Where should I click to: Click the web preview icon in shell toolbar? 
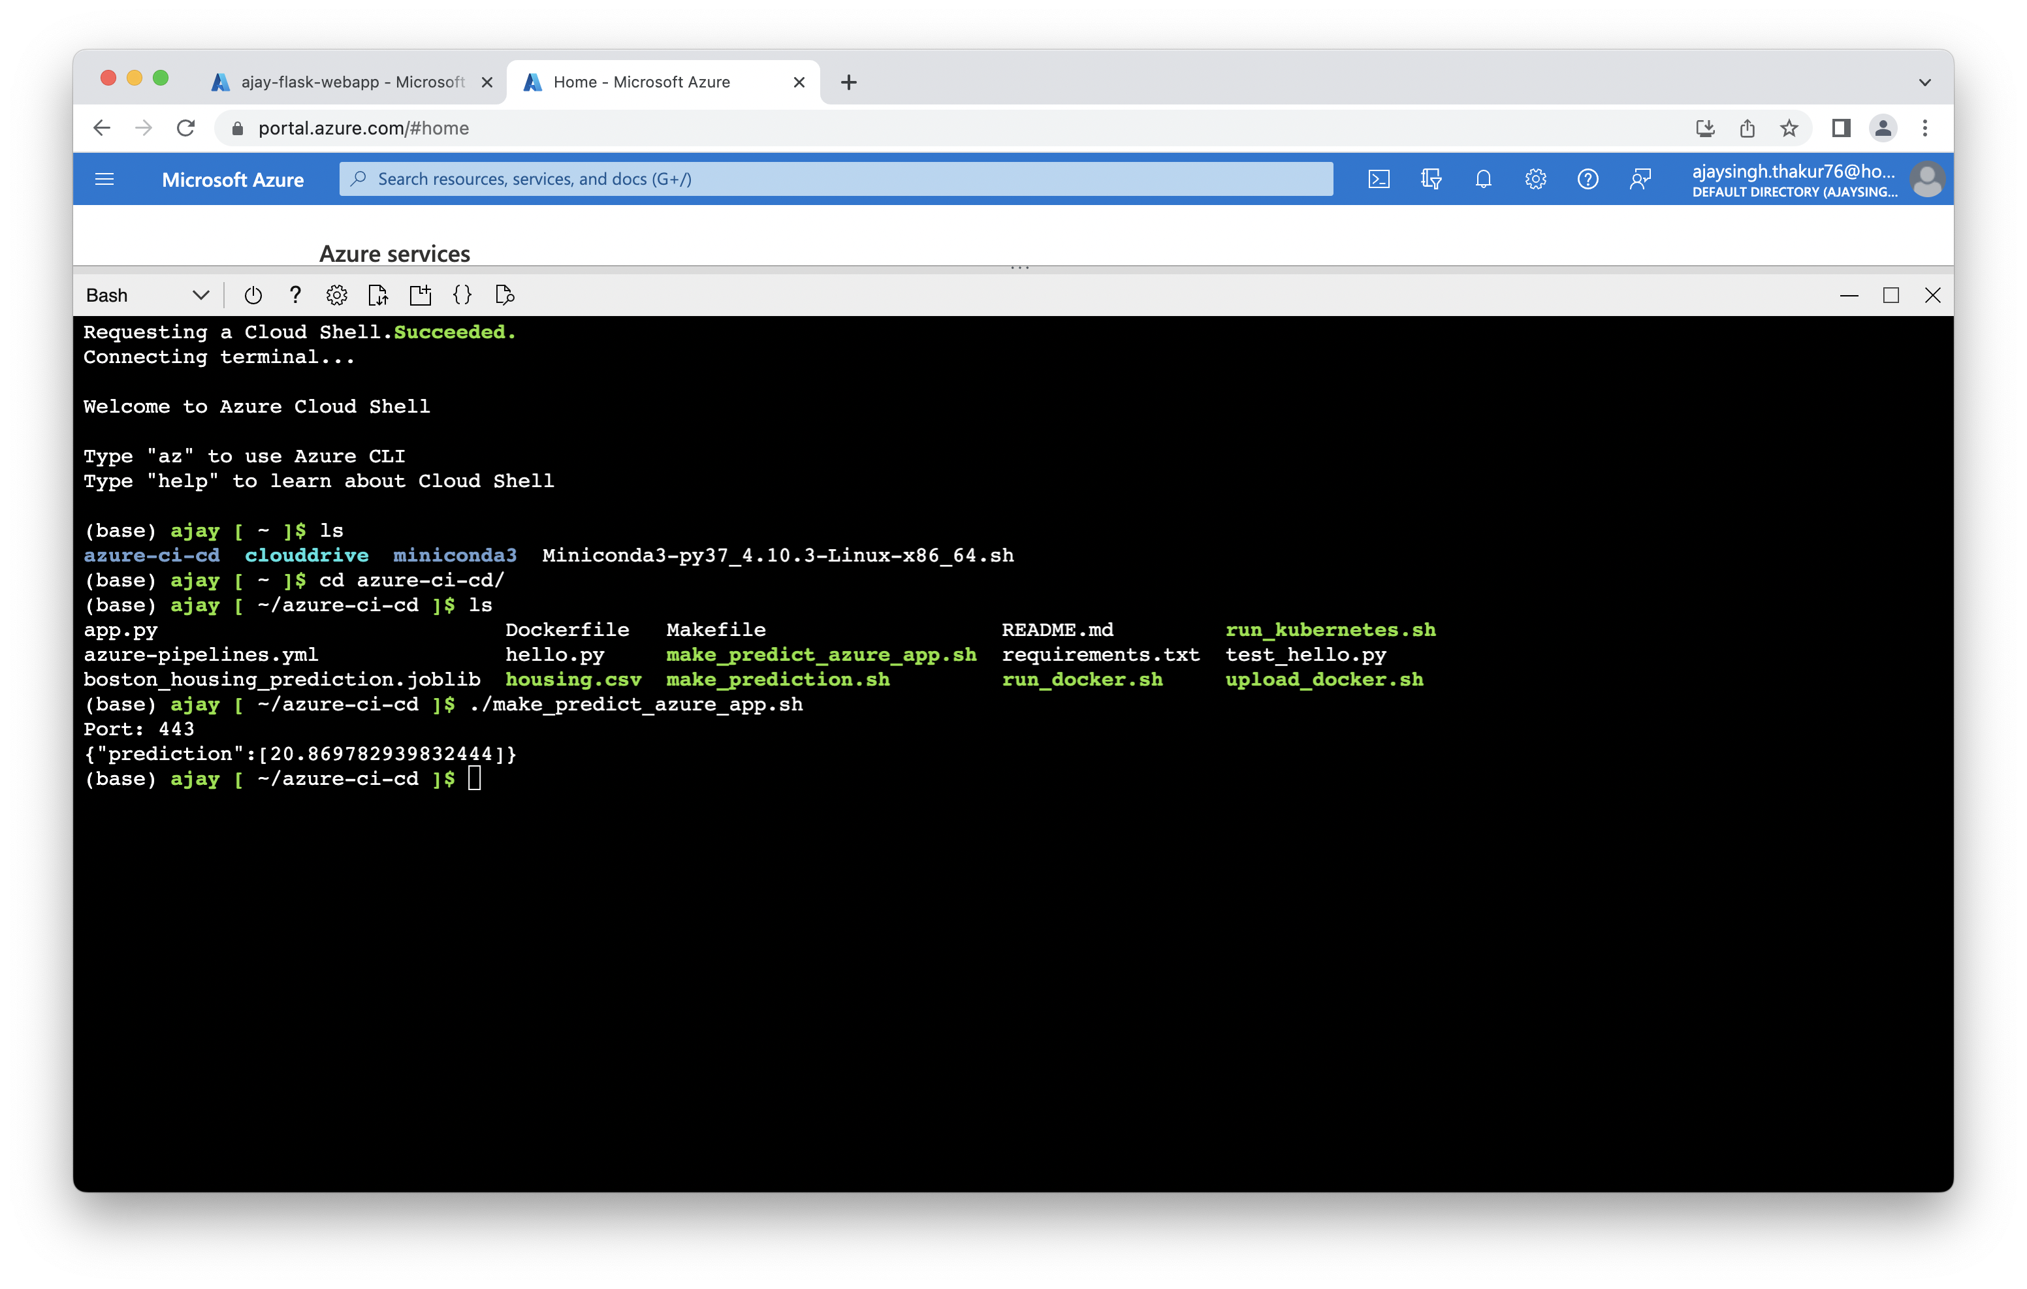click(504, 296)
